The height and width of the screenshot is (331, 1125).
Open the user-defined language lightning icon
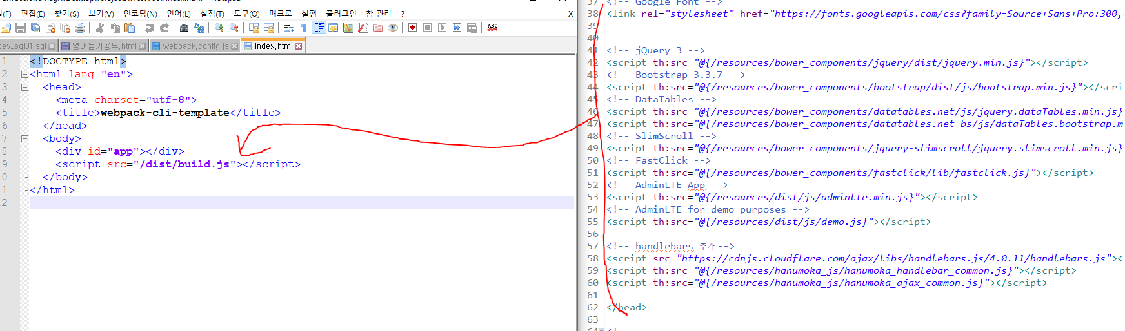click(334, 28)
